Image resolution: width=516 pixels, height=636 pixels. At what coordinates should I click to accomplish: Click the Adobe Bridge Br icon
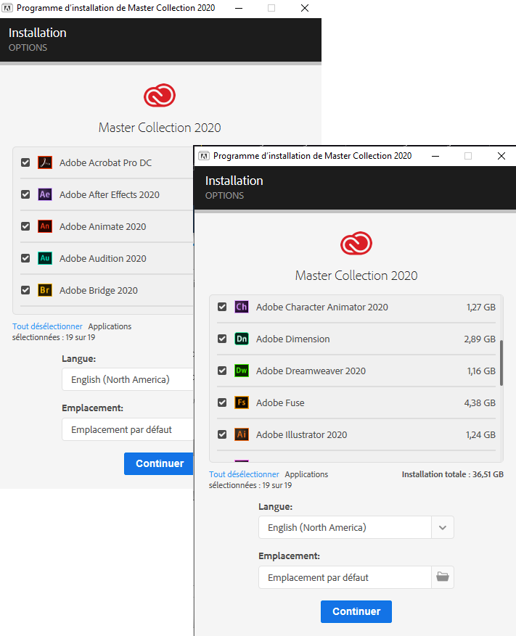(45, 290)
